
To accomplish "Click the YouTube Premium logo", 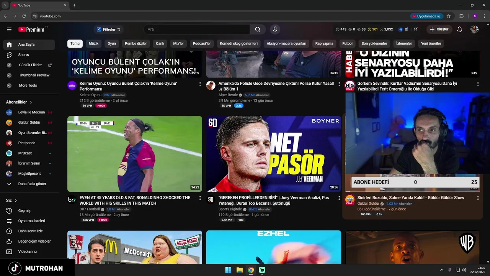I will pos(31,30).
